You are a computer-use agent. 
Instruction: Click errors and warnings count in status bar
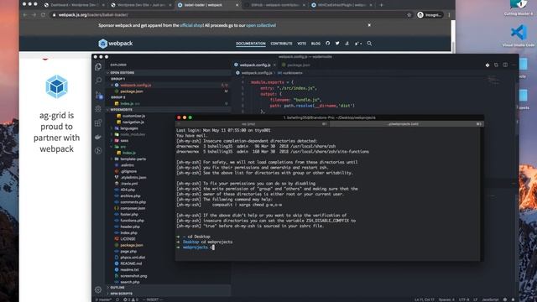[131, 299]
